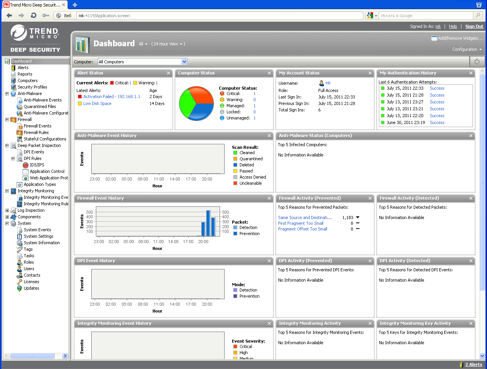Click the Alerts icon in sidebar
This screenshot has height=369, width=487.
click(x=13, y=68)
